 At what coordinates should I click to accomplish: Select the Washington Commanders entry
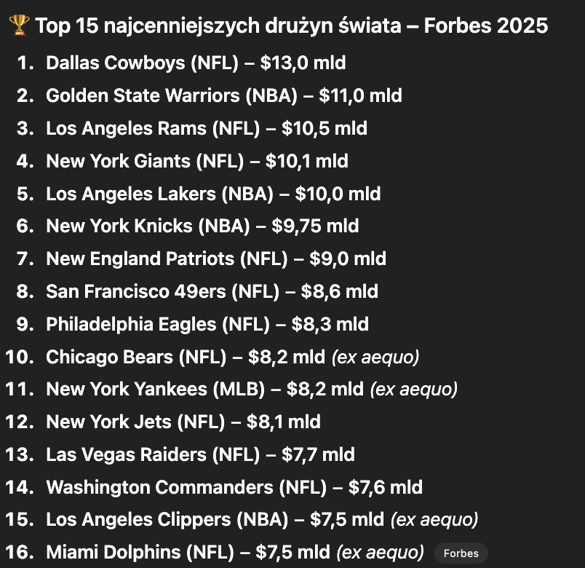tap(234, 487)
